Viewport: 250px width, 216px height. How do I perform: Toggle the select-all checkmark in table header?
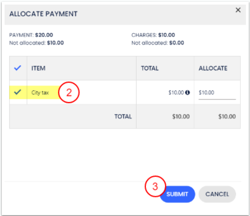(18, 68)
